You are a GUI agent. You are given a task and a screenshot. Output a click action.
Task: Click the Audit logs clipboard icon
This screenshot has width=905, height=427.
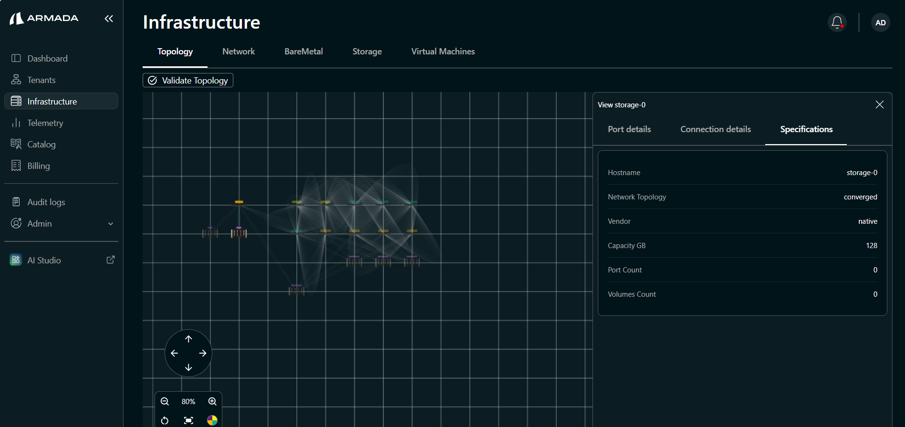pyautogui.click(x=16, y=202)
